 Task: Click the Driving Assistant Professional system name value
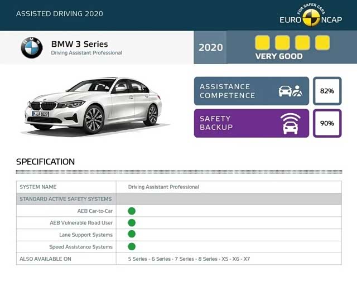coord(163,187)
